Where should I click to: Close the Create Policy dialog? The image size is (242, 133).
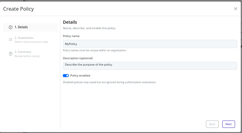click(236, 9)
